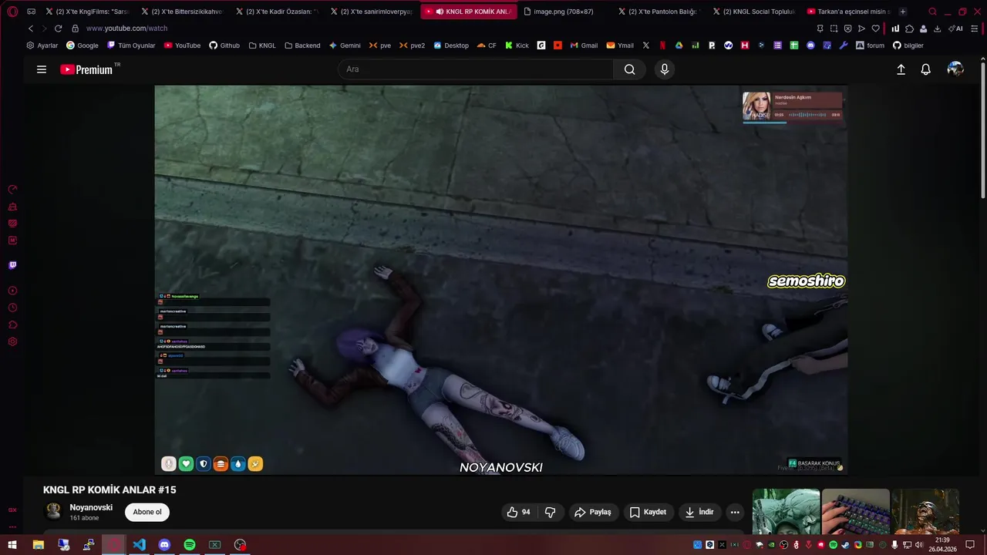Open Spotify from the taskbar
This screenshot has height=555, width=987.
[x=190, y=545]
